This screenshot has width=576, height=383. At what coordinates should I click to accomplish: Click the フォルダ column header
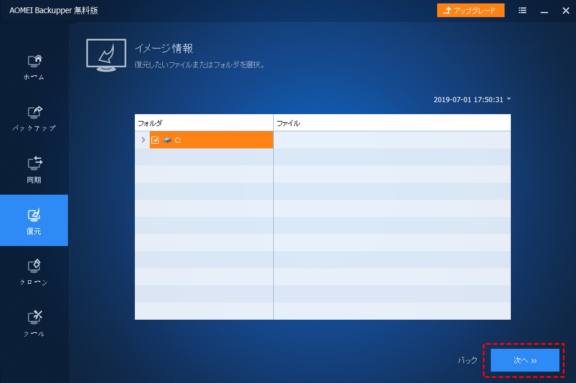point(204,123)
